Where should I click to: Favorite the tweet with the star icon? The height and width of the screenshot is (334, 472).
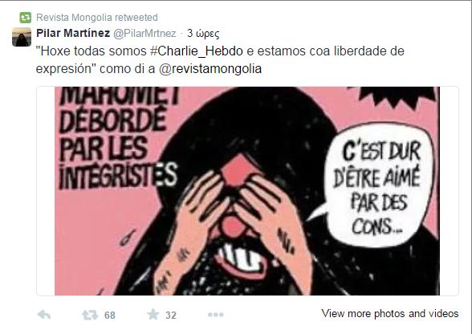tap(153, 315)
